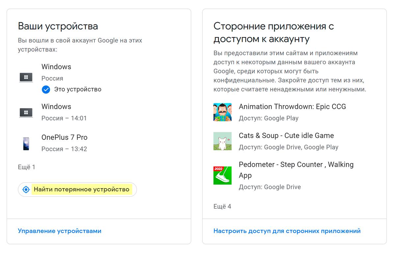The image size is (395, 254).
Task: Click the Ещё 4 apps text
Action: [x=223, y=207]
